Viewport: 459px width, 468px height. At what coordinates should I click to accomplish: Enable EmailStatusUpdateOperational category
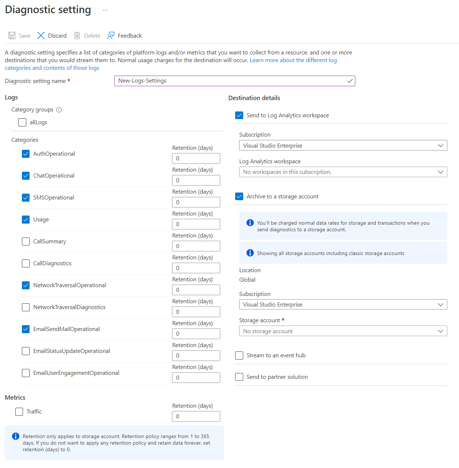point(26,351)
